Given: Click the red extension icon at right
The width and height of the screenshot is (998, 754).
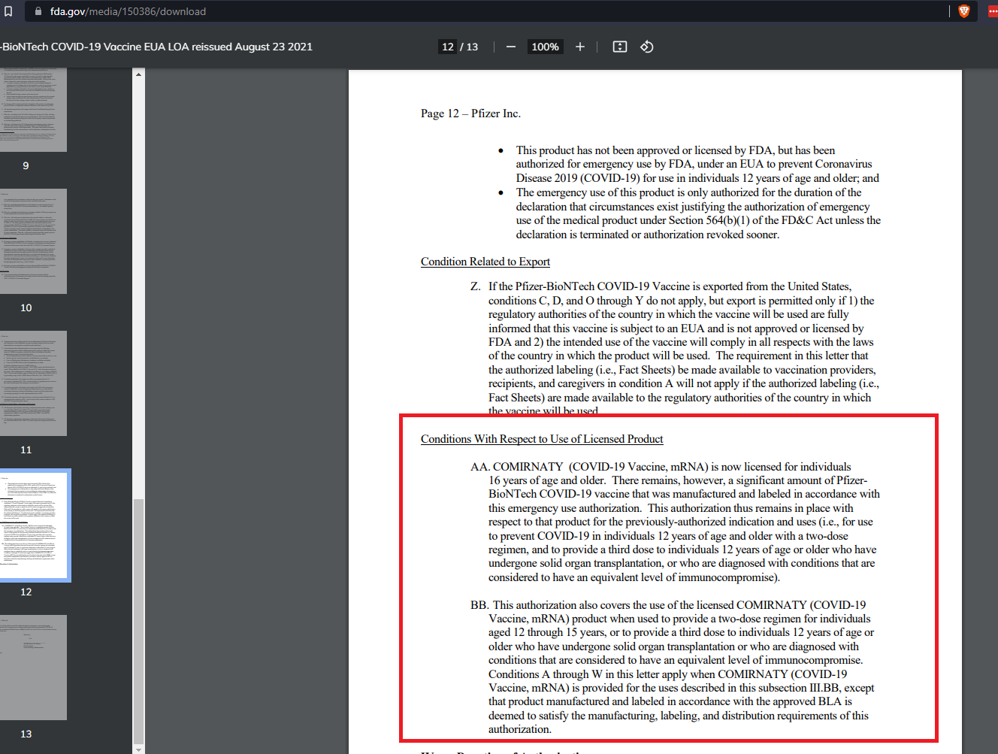Looking at the screenshot, I should pyautogui.click(x=992, y=11).
